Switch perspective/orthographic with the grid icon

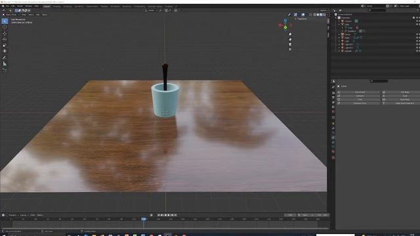pos(290,50)
